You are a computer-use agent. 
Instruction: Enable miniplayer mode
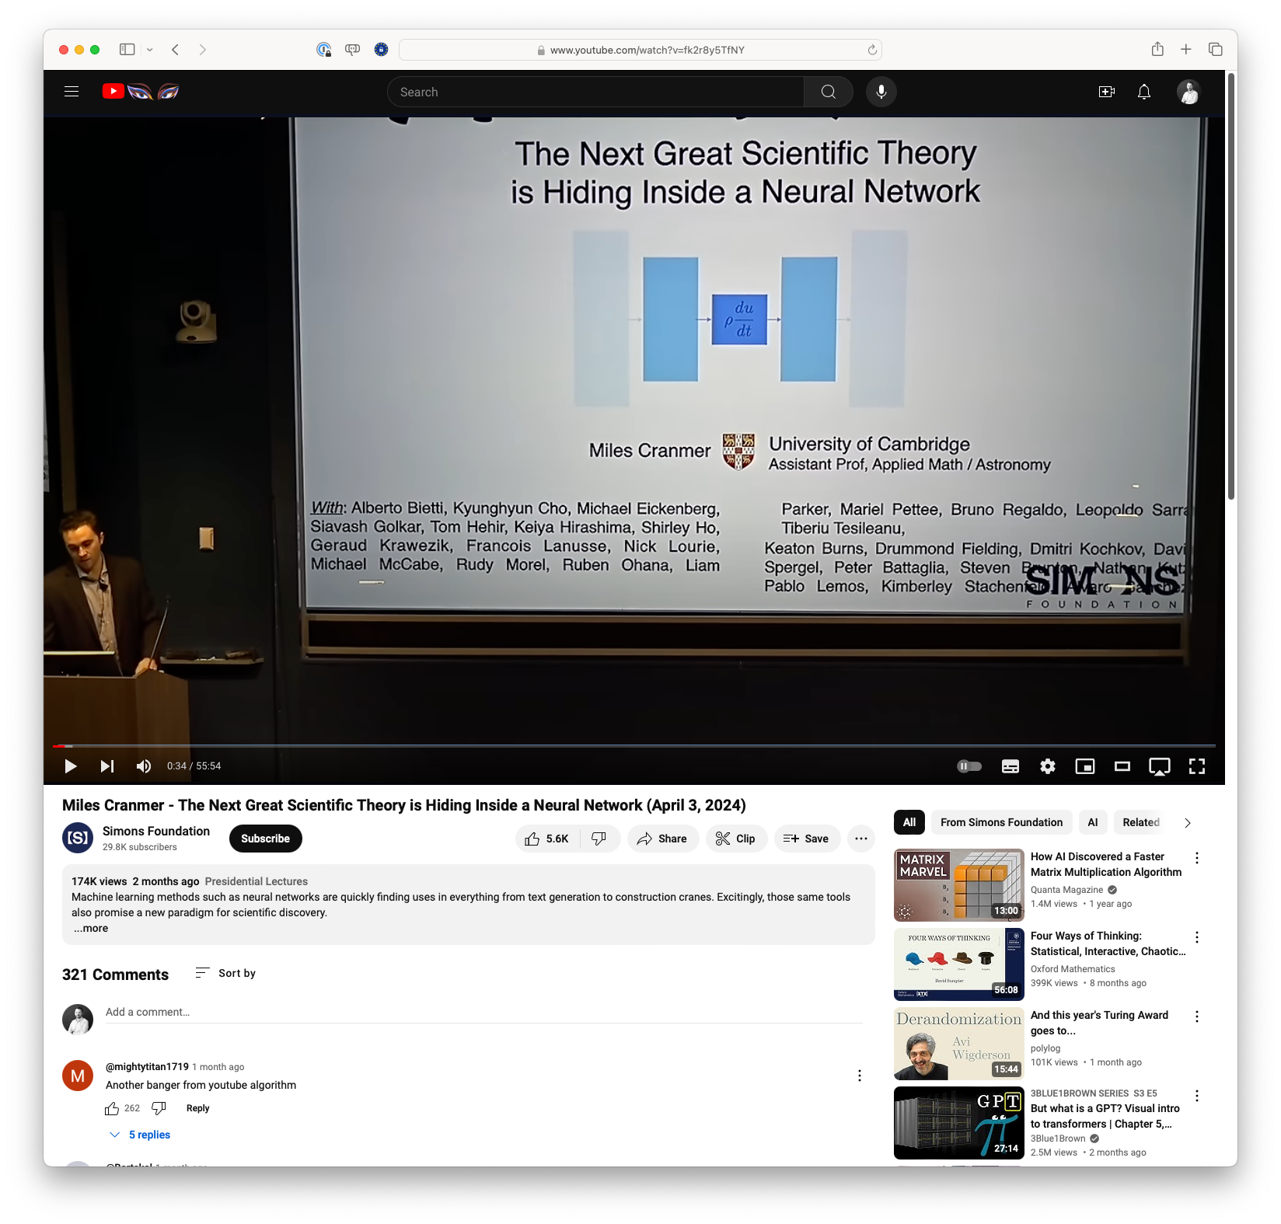(1084, 766)
